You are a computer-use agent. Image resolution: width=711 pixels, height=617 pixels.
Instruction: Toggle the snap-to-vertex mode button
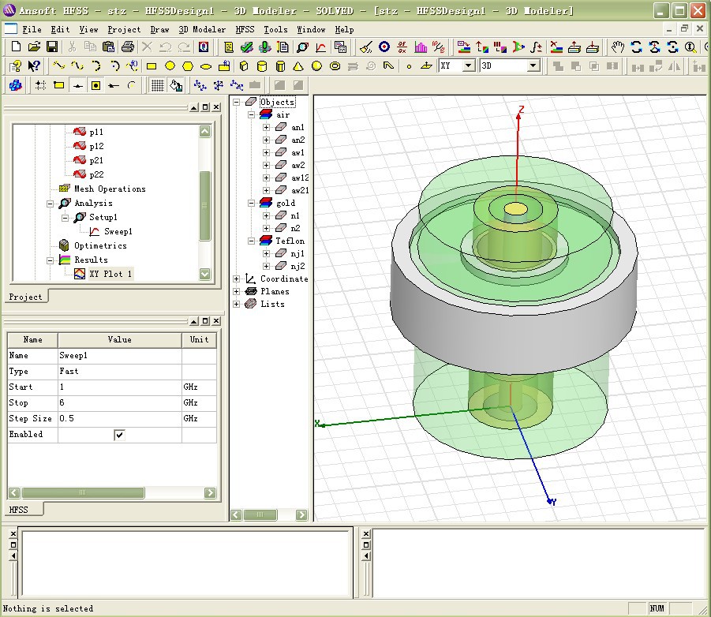point(59,85)
